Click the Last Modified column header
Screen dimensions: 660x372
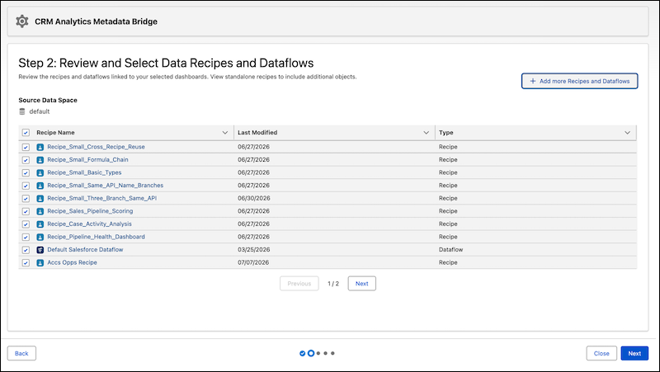click(x=257, y=133)
